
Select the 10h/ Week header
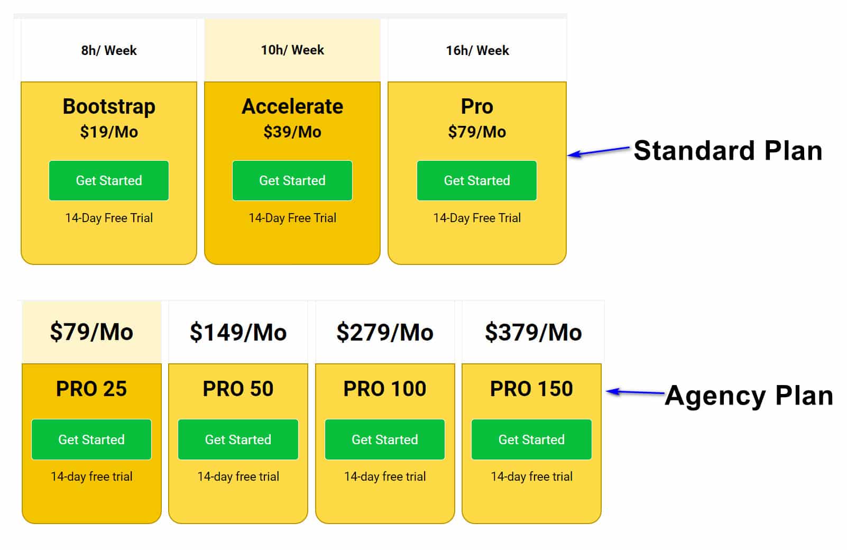tap(292, 50)
